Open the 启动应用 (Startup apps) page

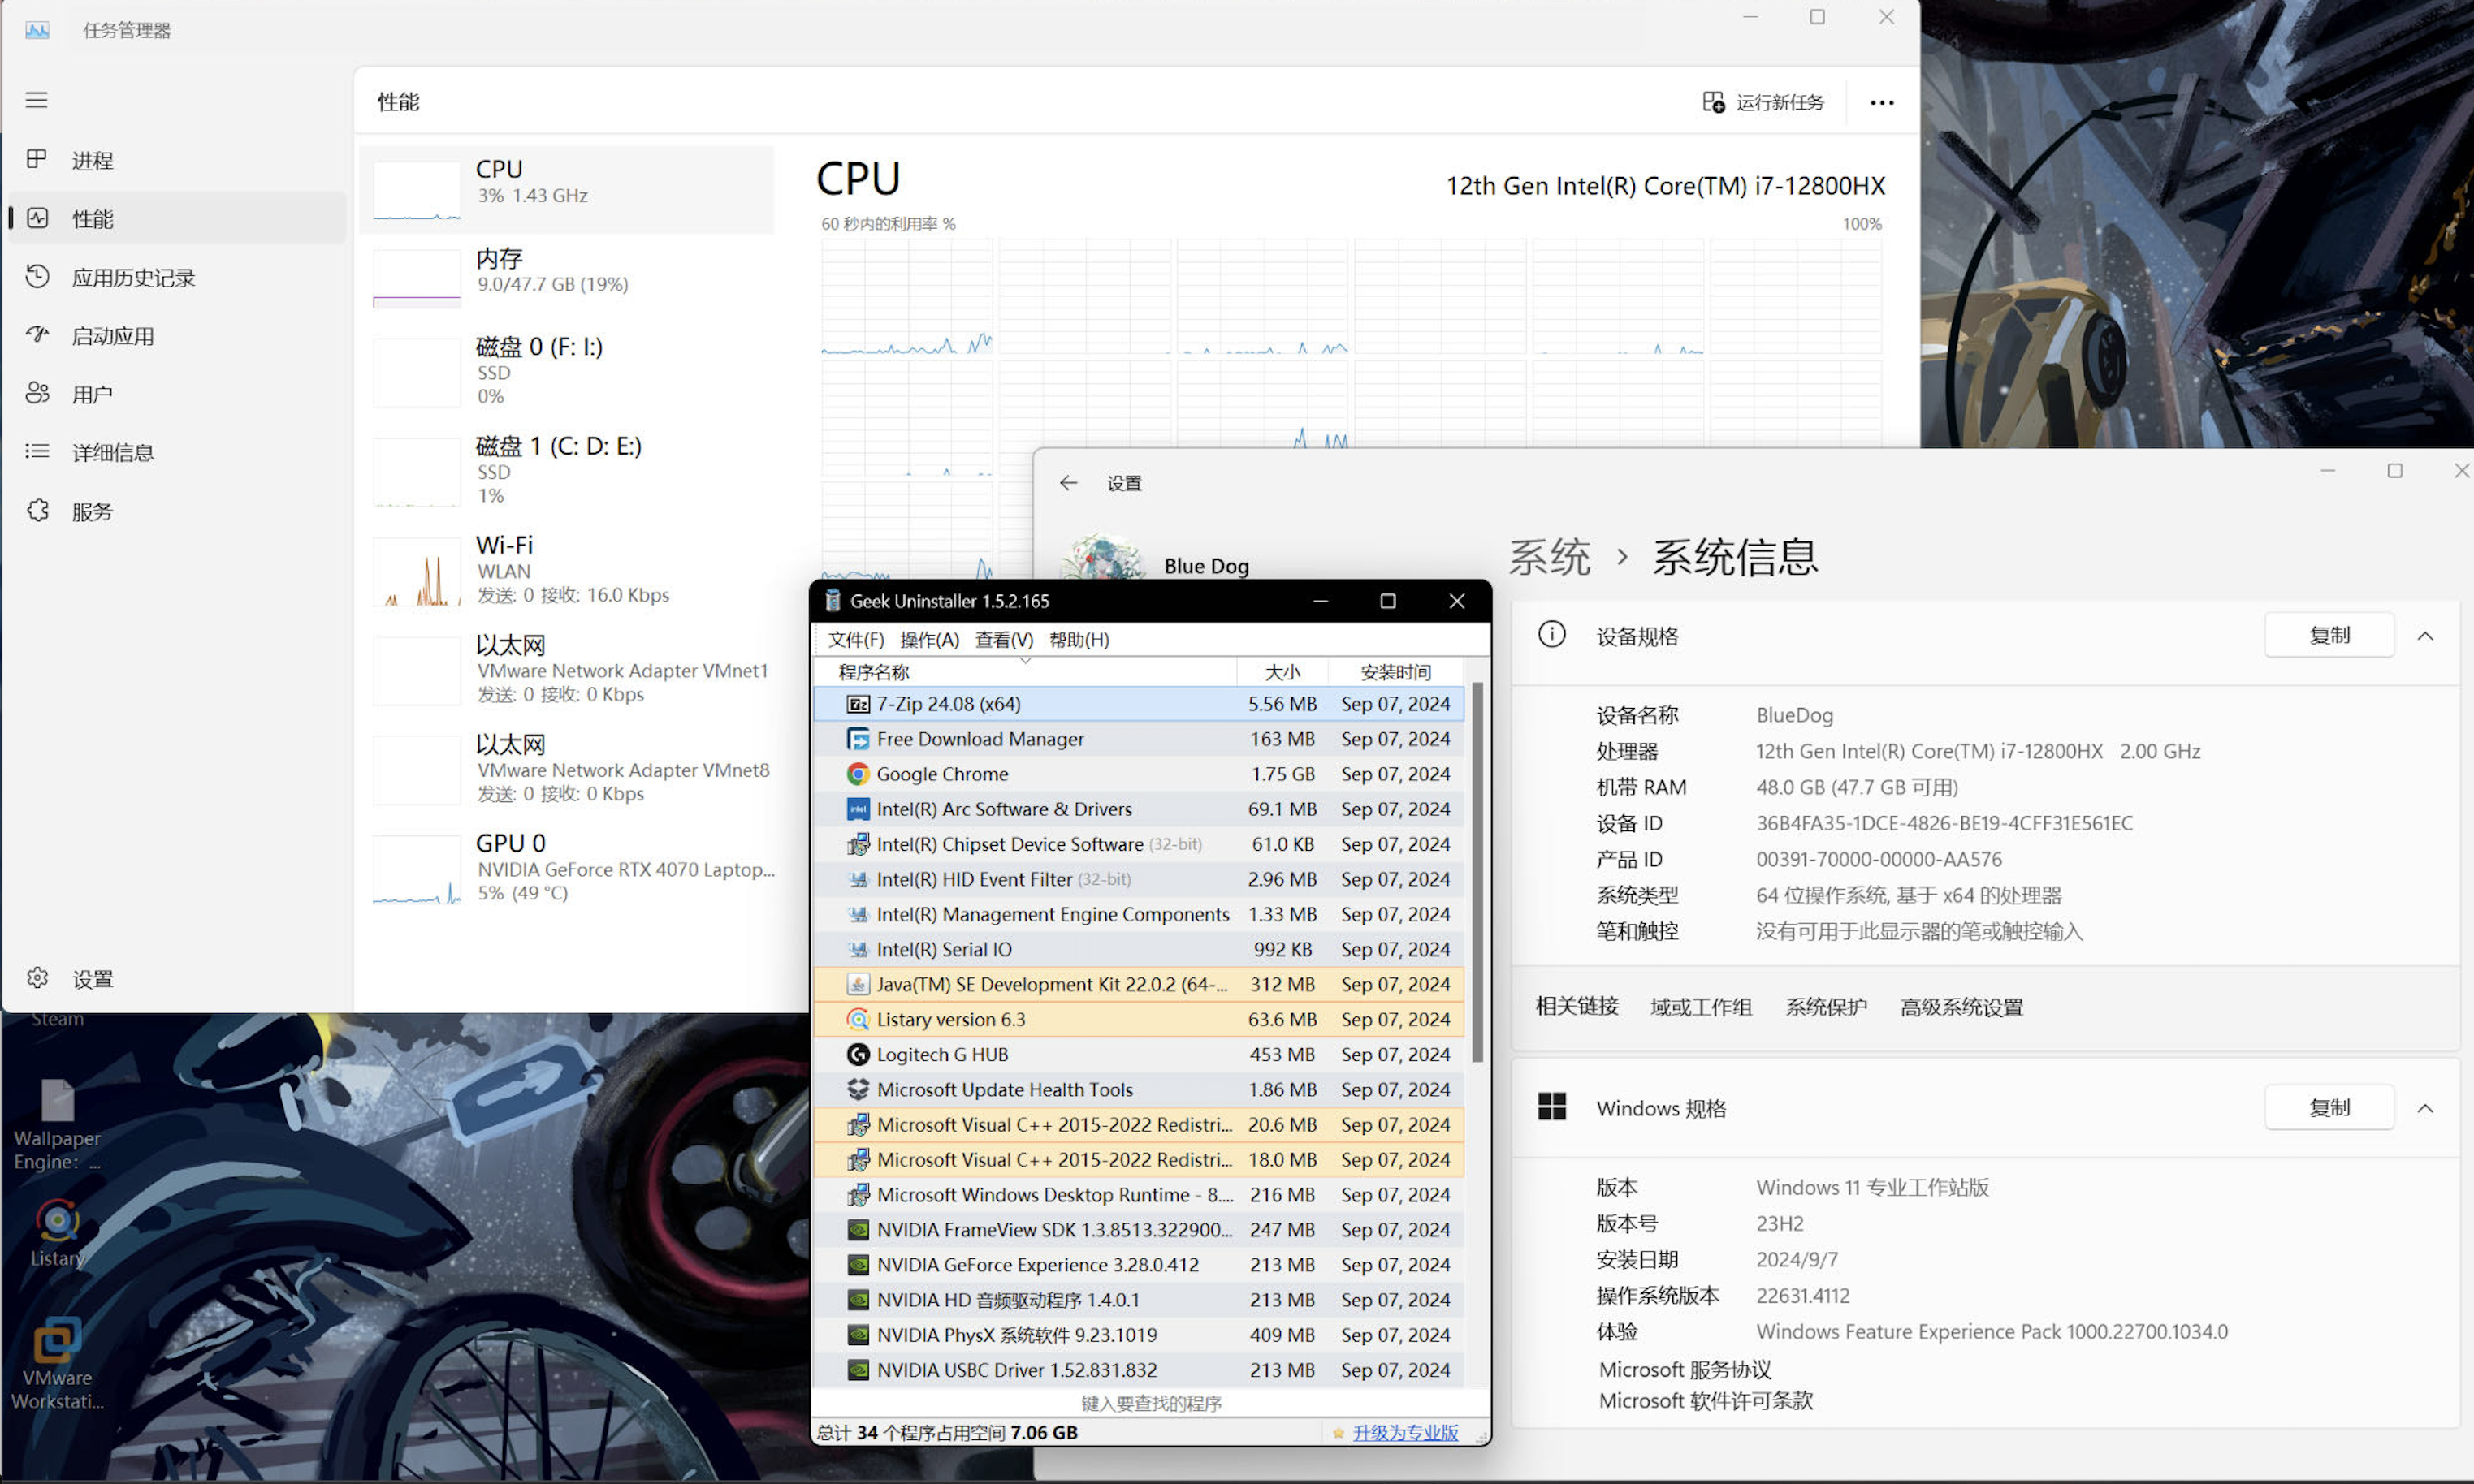[x=112, y=336]
